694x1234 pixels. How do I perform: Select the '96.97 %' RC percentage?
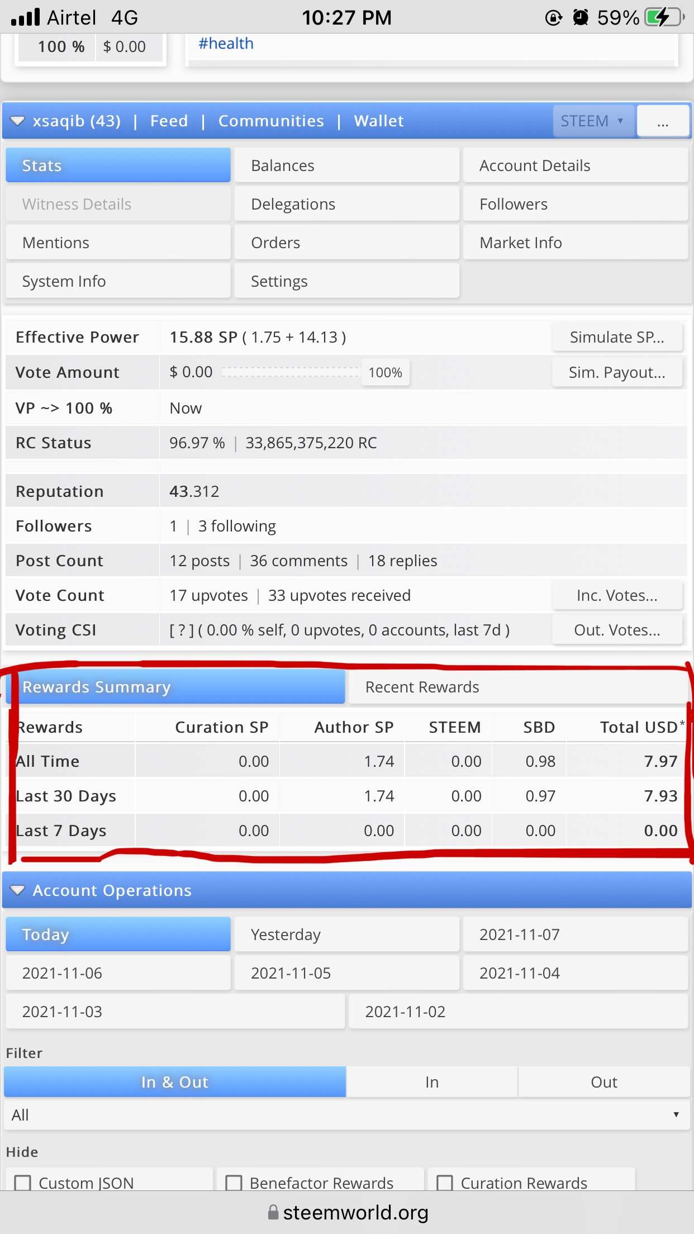197,443
